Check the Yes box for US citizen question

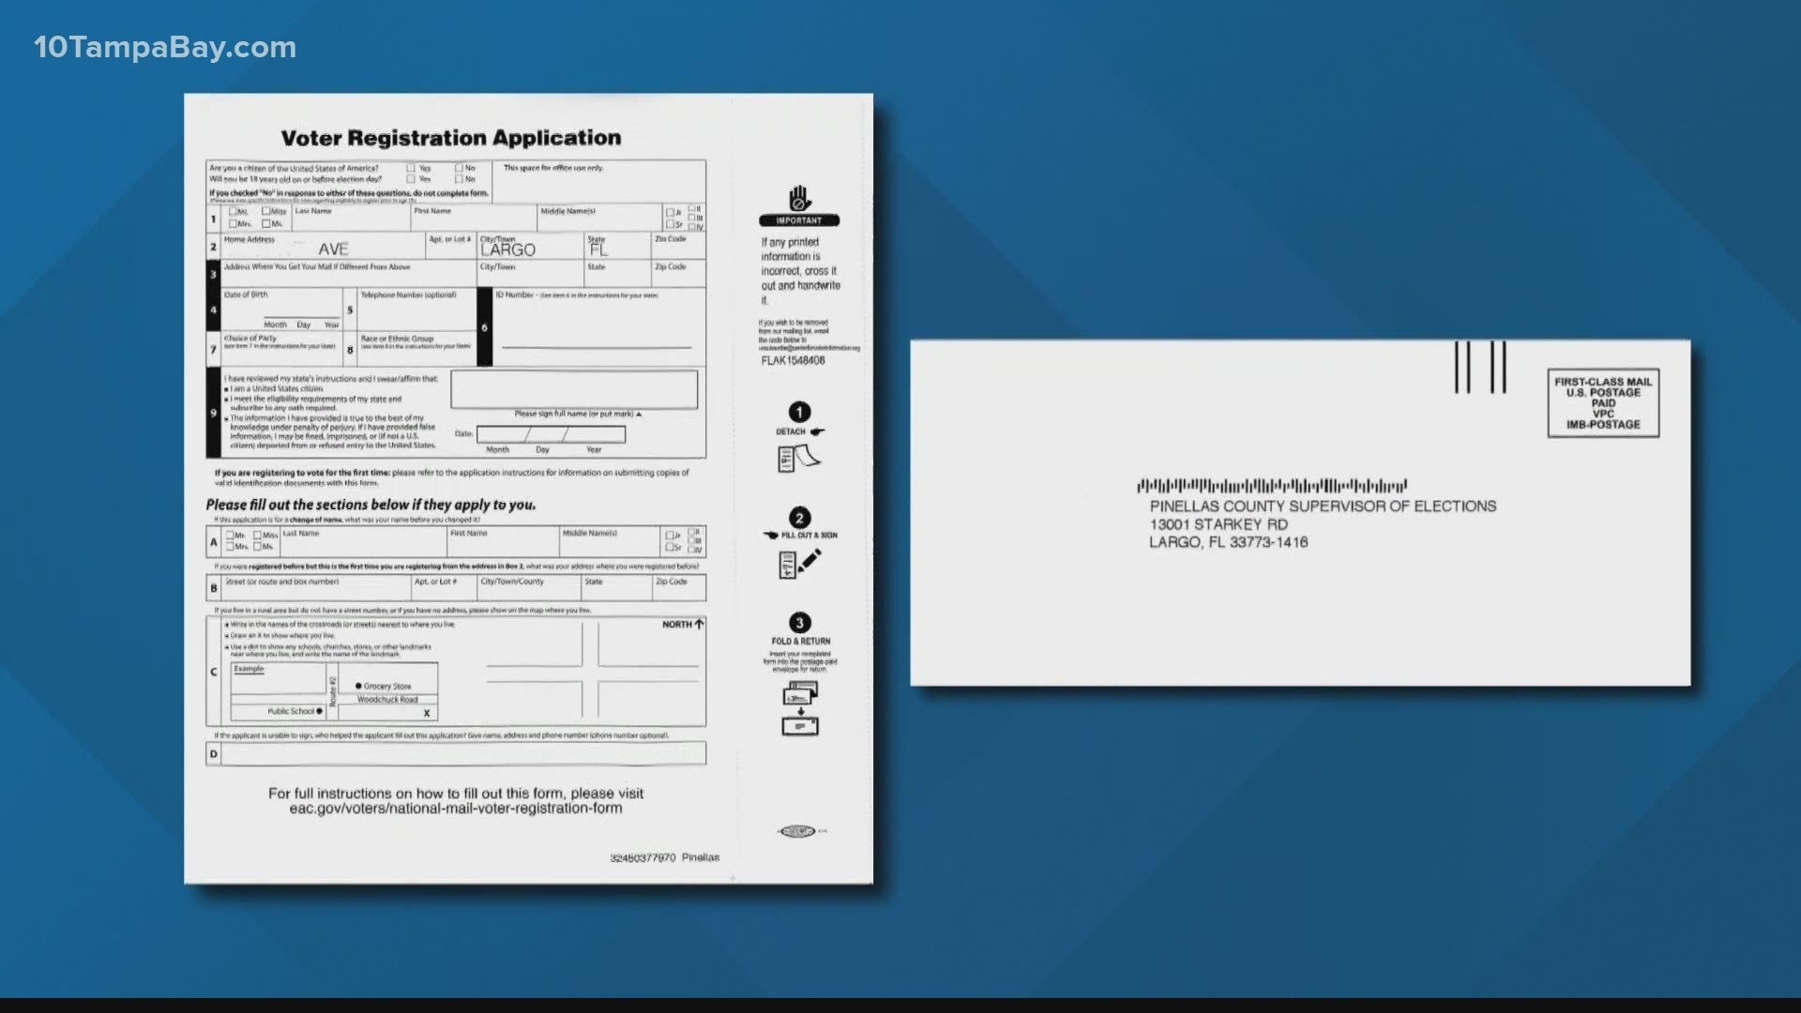tap(411, 169)
